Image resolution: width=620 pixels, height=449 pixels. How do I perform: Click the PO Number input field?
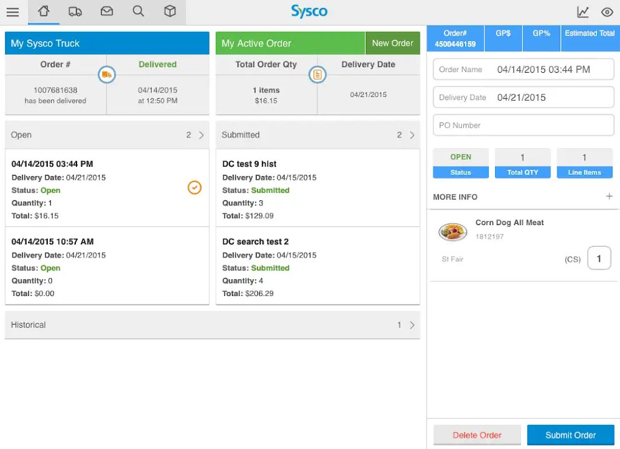tap(524, 125)
